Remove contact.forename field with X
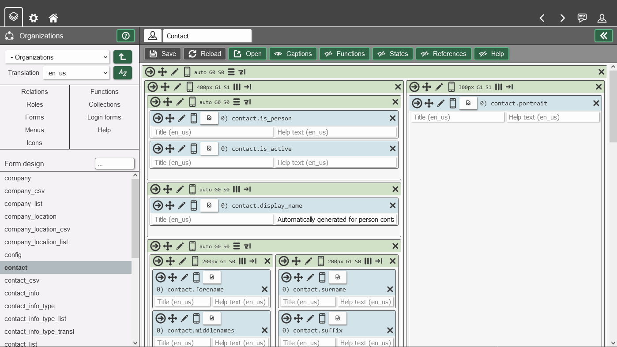The image size is (617, 347). (x=265, y=289)
